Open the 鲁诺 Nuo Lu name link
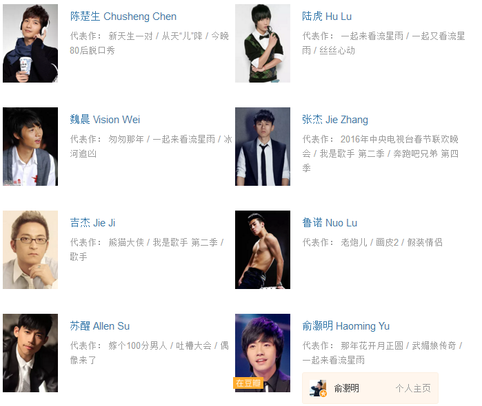 tap(330, 222)
